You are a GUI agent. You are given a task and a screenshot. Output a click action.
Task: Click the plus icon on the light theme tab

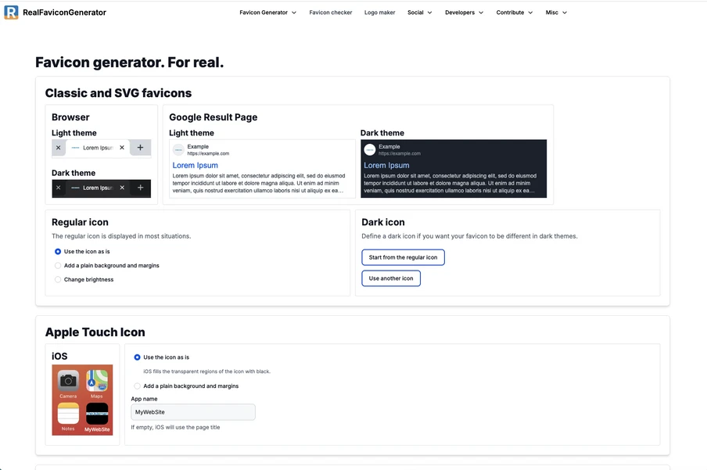(140, 147)
